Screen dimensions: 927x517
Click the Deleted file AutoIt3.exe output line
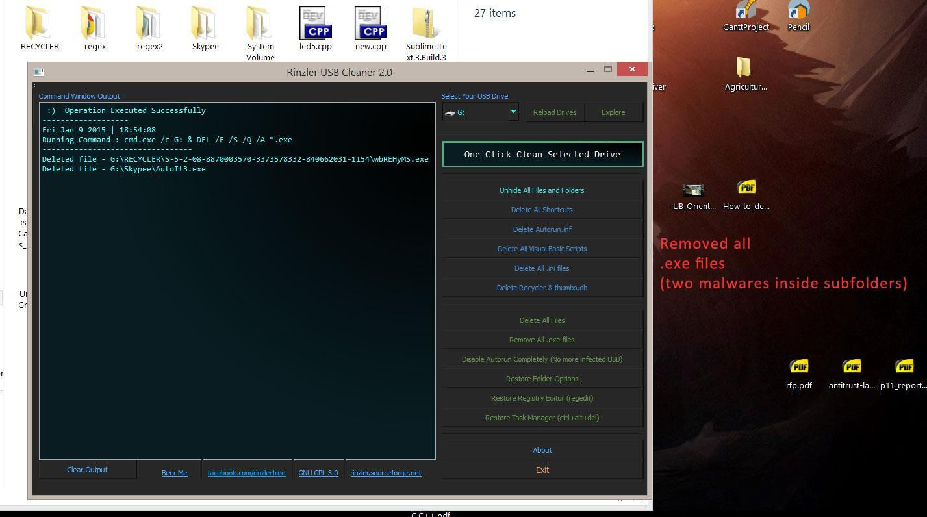pos(124,169)
